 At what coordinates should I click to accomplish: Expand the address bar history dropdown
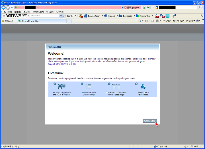point(122,8)
